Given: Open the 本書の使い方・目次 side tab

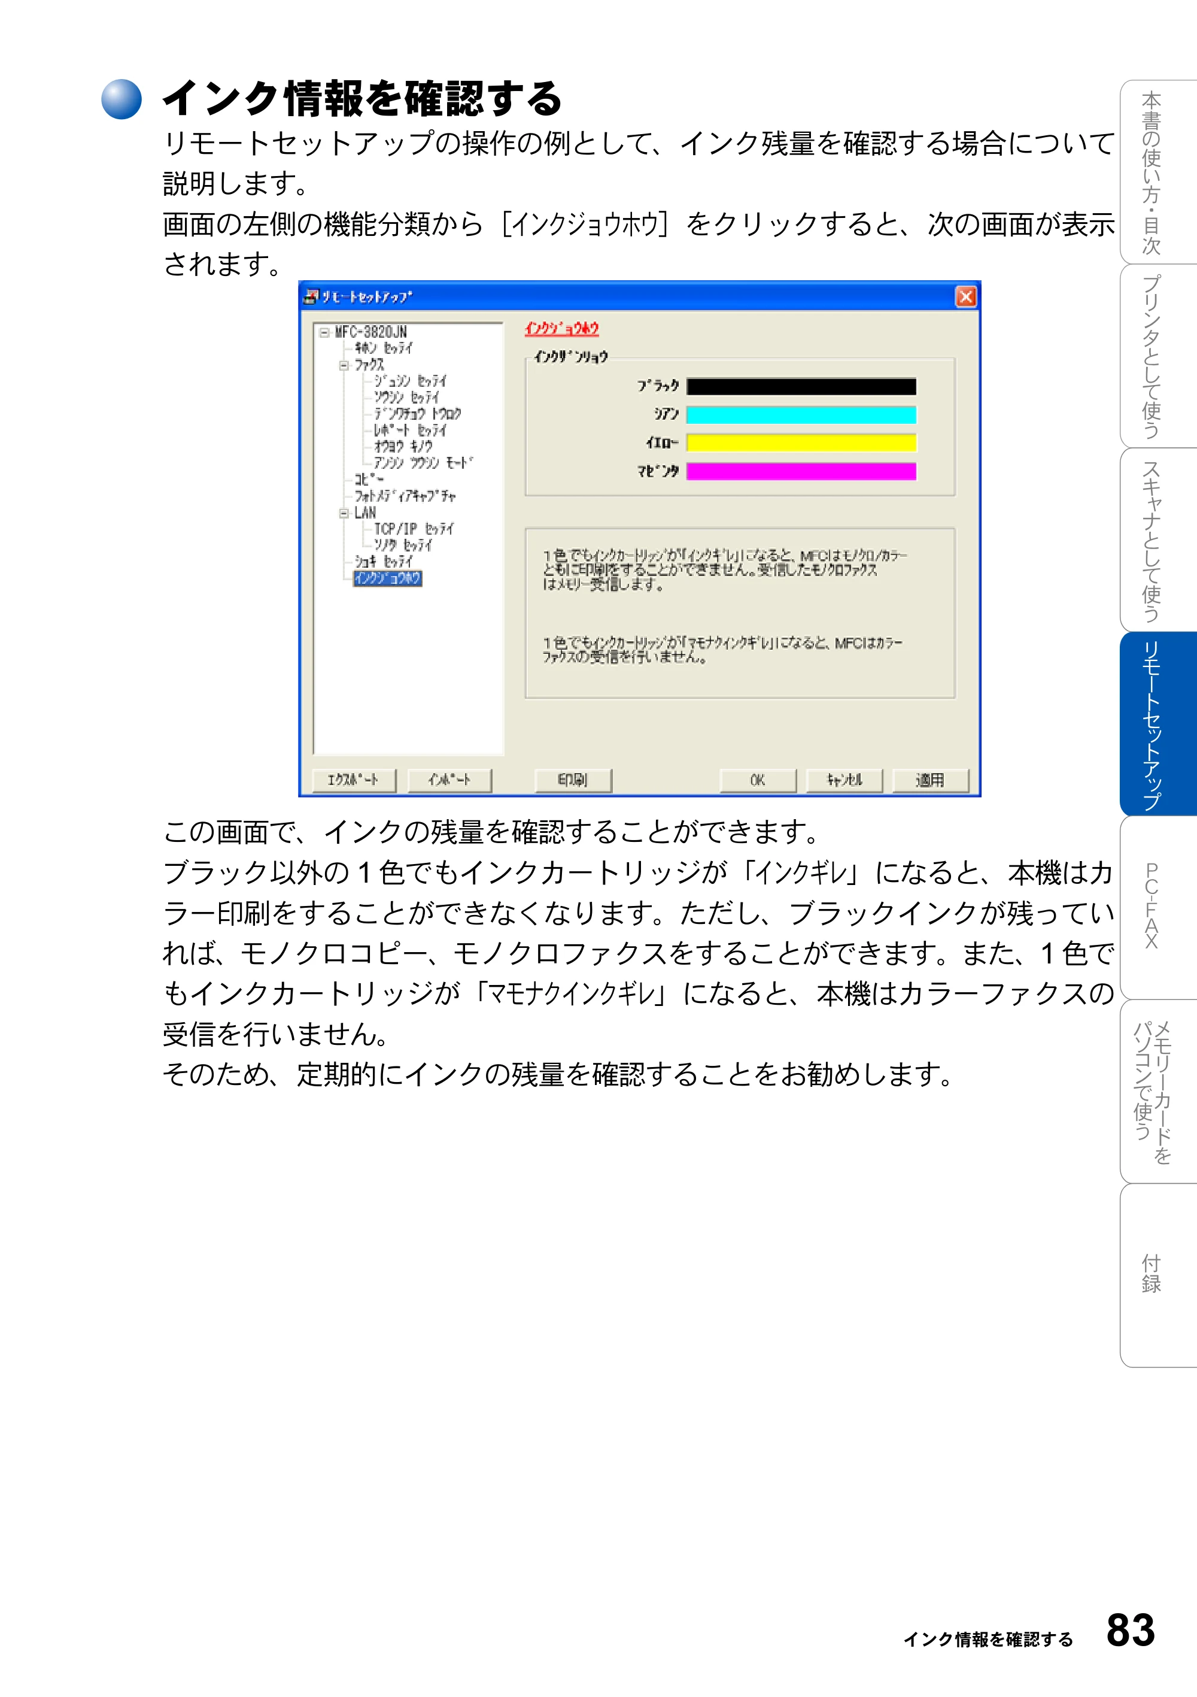Looking at the screenshot, I should coord(1158,172).
